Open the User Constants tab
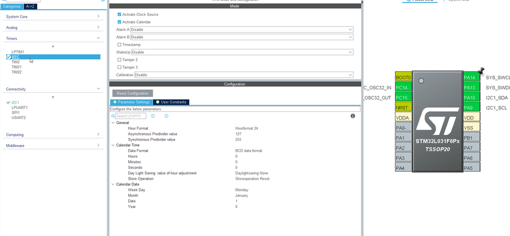This screenshot has width=510, height=236. pyautogui.click(x=171, y=102)
